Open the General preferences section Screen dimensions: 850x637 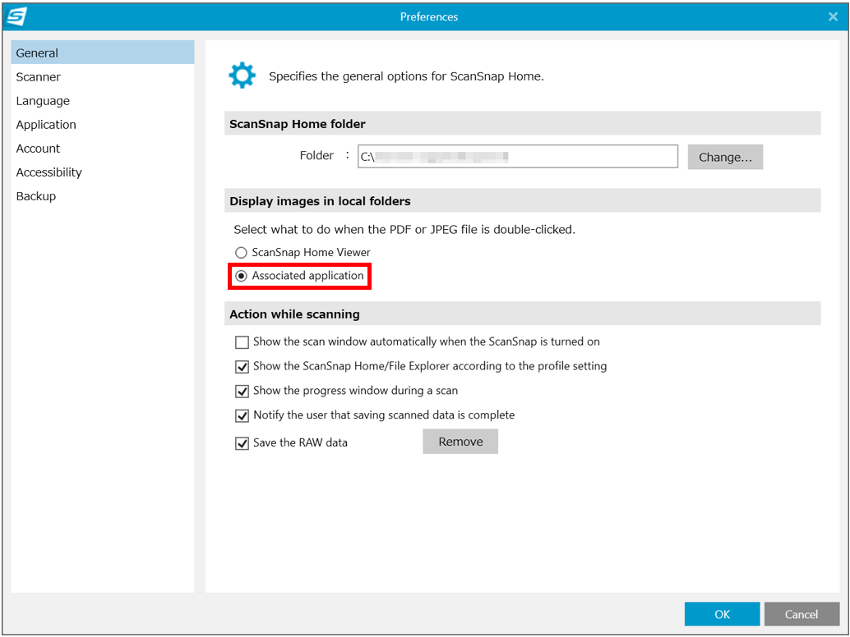click(37, 53)
